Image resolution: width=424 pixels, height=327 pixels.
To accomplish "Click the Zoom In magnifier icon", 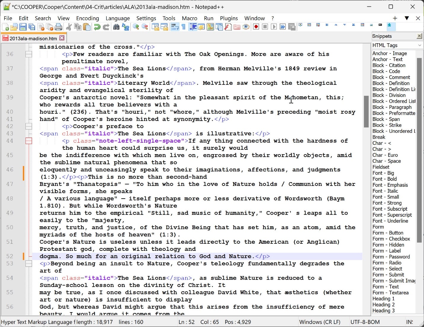I will [x=136, y=27].
